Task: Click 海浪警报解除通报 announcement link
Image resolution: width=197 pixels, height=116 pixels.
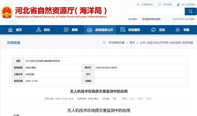Action: [x=151, y=19]
